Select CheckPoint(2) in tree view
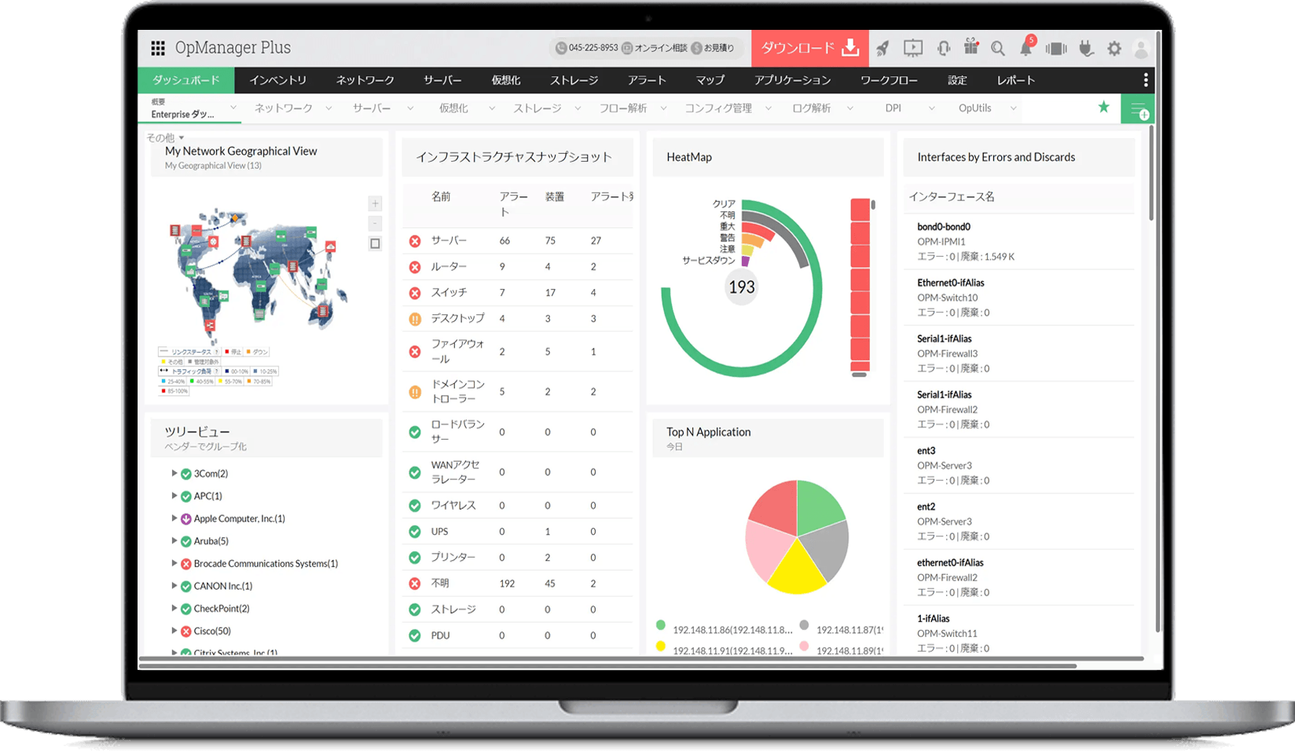The image size is (1295, 754). pyautogui.click(x=222, y=609)
